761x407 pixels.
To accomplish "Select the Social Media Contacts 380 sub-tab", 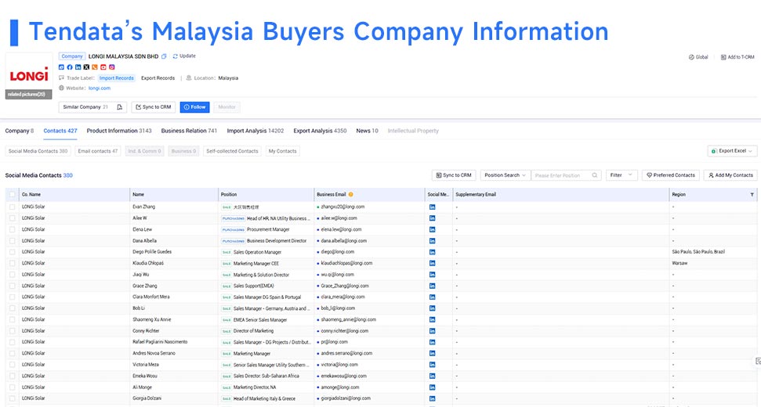I will (38, 151).
